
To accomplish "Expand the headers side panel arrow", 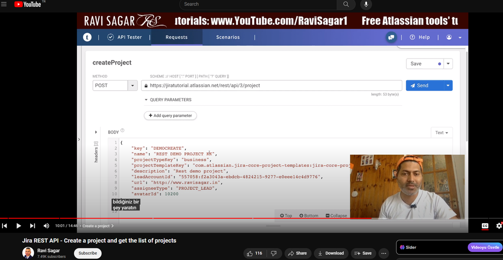I will (96, 132).
